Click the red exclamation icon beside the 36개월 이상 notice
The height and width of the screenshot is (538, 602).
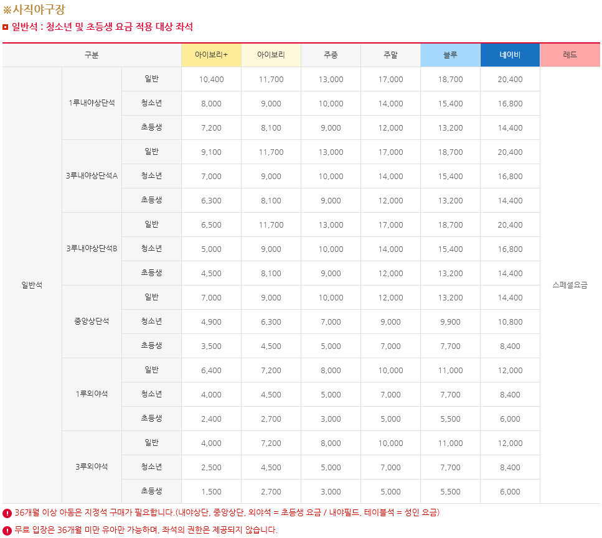[x=7, y=513]
